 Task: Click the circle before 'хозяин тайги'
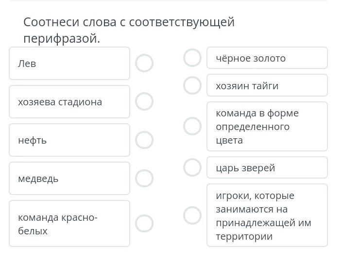(x=192, y=85)
